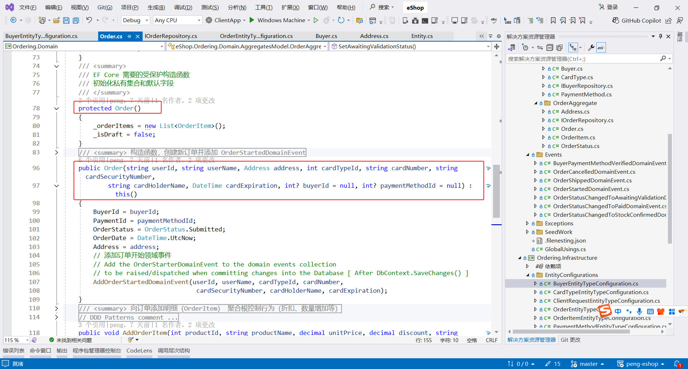This screenshot has width=688, height=369.
Task: Toggle auto-hide pin of Solution Explorer
Action: (x=660, y=36)
